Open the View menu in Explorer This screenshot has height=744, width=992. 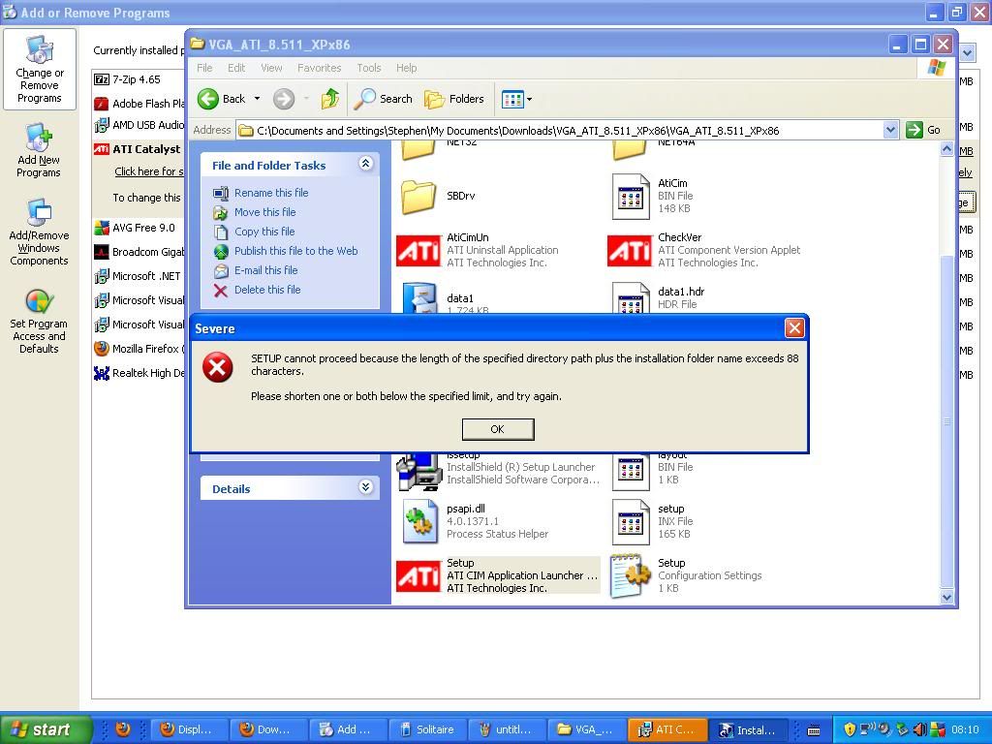point(271,68)
